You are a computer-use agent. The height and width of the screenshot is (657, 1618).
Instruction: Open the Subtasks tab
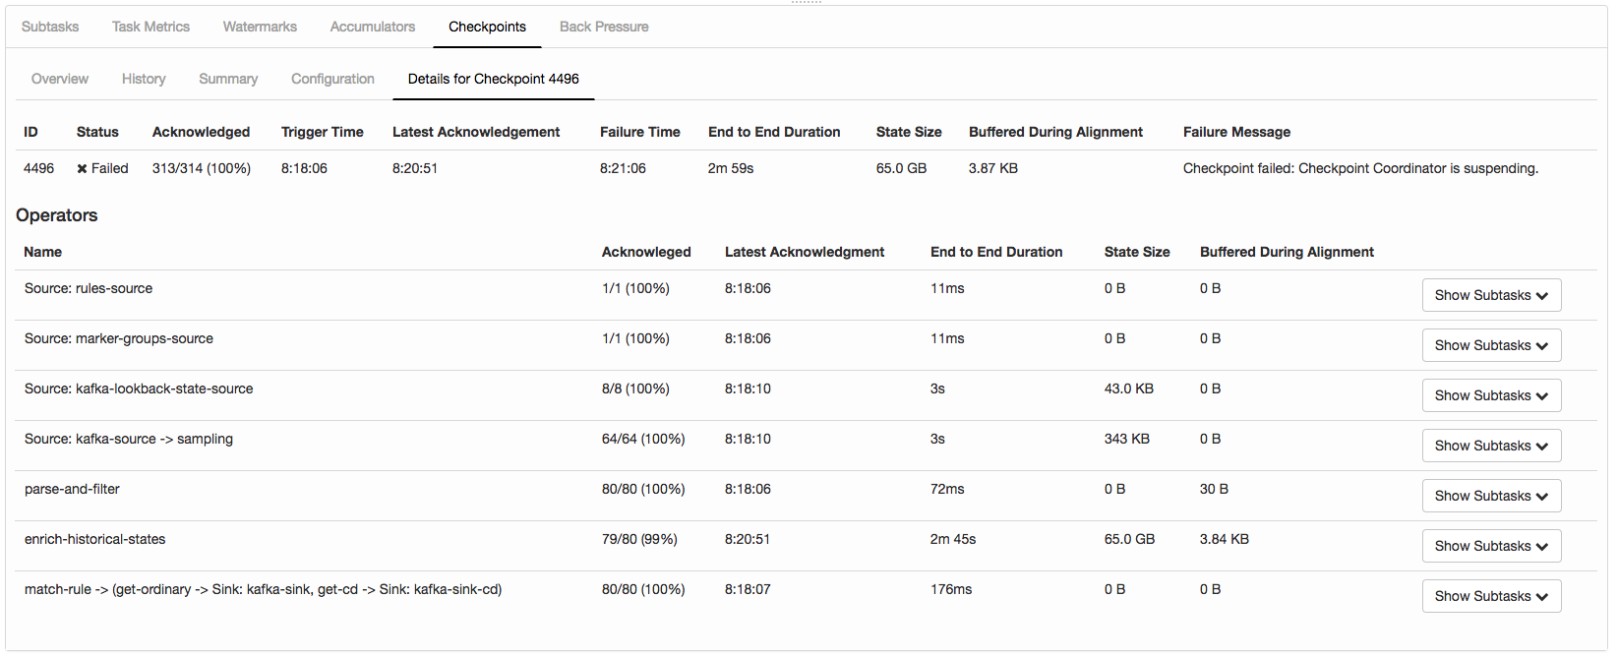point(50,27)
